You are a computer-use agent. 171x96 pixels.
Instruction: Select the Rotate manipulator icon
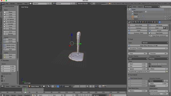point(60,86)
